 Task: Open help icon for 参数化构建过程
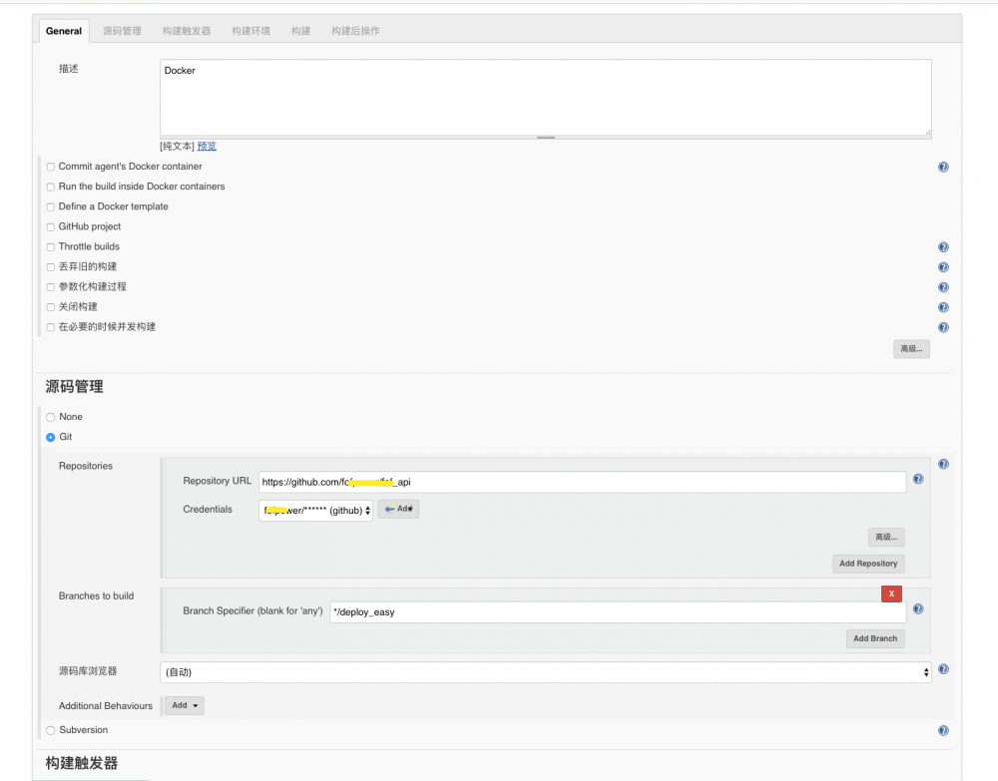943,287
